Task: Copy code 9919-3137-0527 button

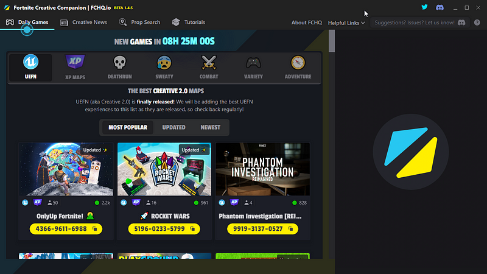Action: pyautogui.click(x=262, y=229)
